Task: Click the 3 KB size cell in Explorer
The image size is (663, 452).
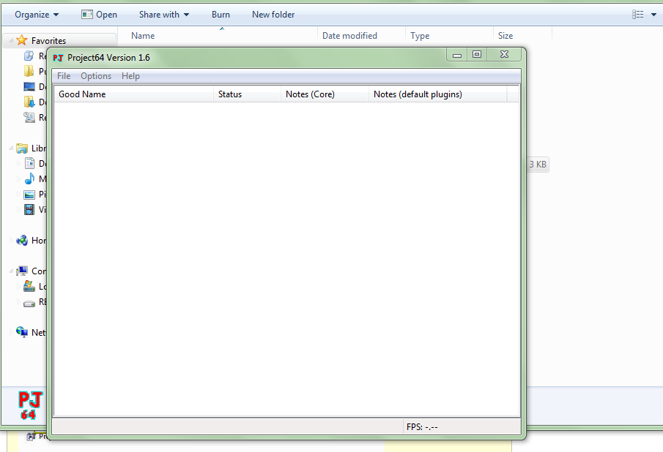Action: [x=538, y=164]
